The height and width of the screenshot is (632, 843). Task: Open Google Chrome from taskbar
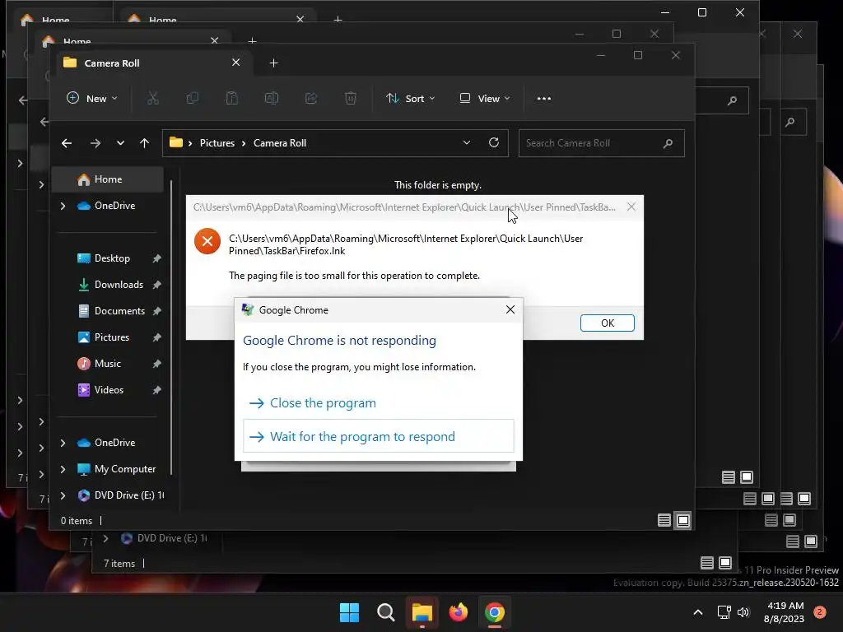pos(495,612)
